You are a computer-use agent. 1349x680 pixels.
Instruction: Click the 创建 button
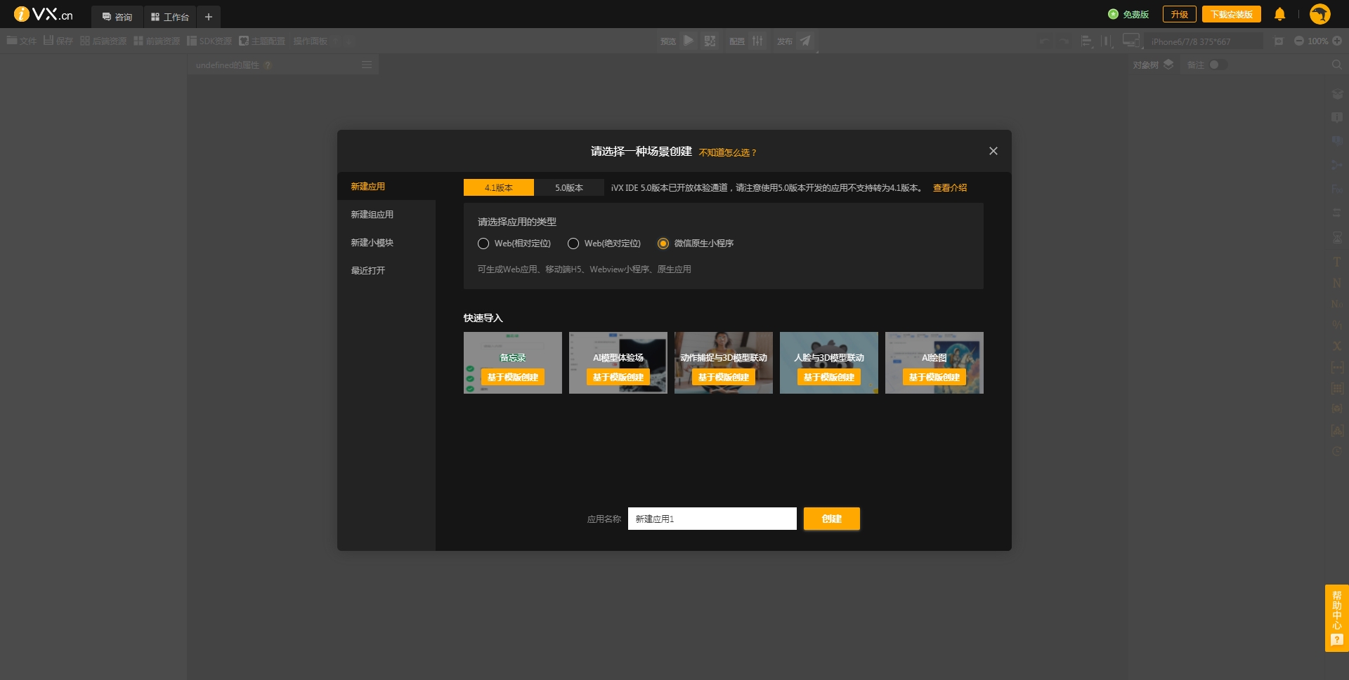coord(832,519)
